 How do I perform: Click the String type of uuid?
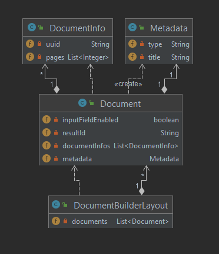100,44
